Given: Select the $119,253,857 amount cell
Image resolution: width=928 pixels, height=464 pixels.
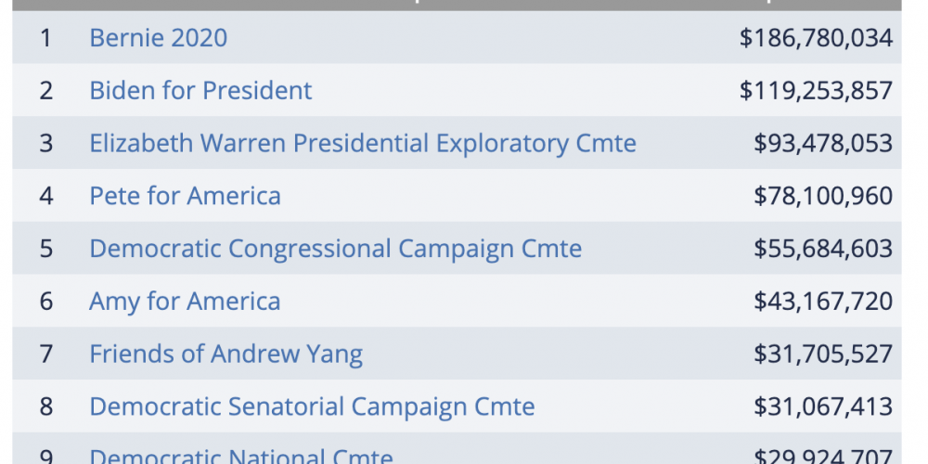Looking at the screenshot, I should pos(816,91).
